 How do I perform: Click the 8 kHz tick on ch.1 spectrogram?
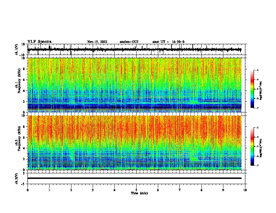pos(24,69)
